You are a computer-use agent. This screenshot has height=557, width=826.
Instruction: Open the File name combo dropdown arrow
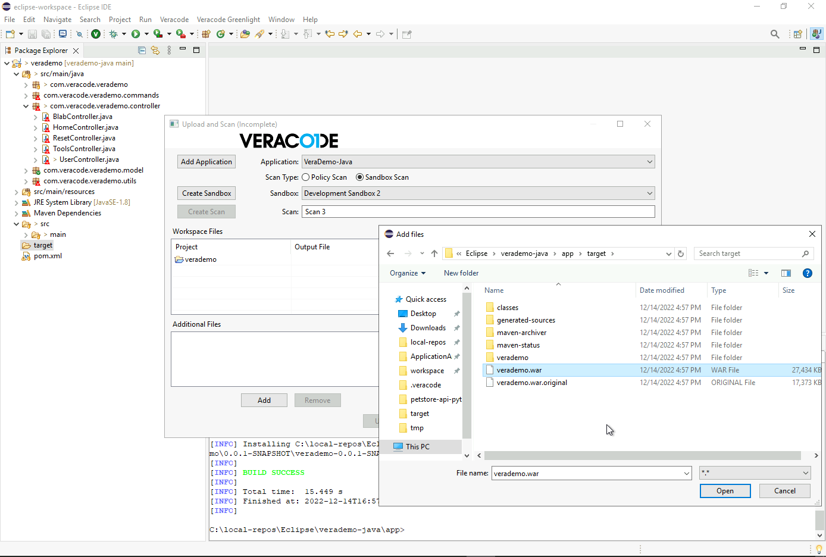[x=687, y=474]
